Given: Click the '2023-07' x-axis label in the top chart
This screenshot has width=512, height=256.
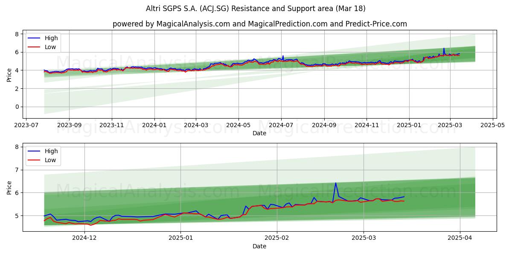Looking at the screenshot, I should coord(26,125).
